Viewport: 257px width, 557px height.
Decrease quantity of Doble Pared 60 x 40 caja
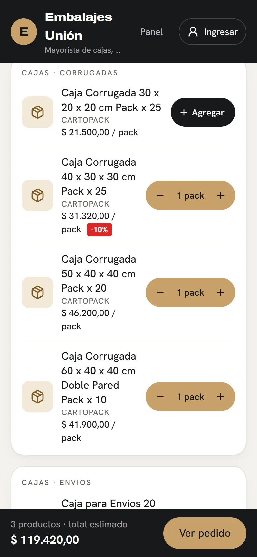tap(160, 397)
